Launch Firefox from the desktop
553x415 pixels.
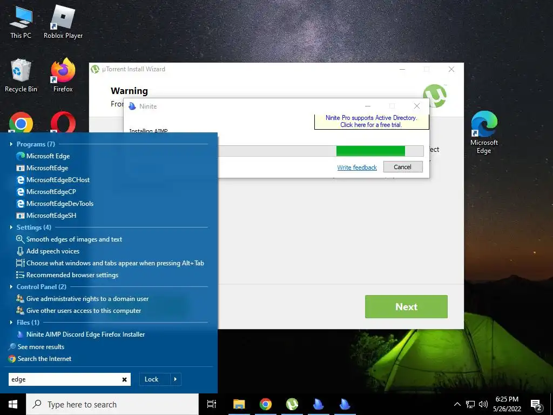(63, 76)
